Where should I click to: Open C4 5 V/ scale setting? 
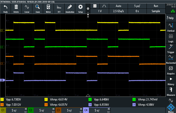pyautogui.click(x=100, y=110)
